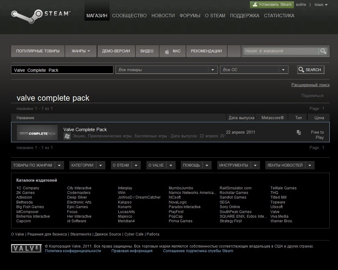Click Поделиться link
This screenshot has width=338, height=270.
[312, 96]
